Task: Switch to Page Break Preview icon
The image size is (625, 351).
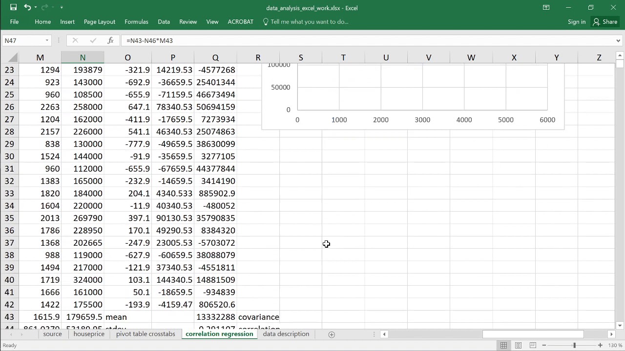Action: 533,345
